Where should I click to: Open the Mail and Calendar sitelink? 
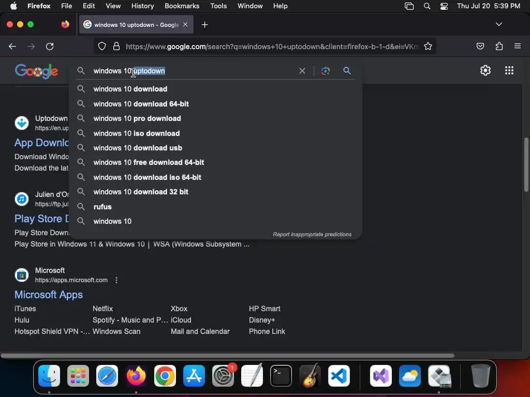click(x=200, y=331)
